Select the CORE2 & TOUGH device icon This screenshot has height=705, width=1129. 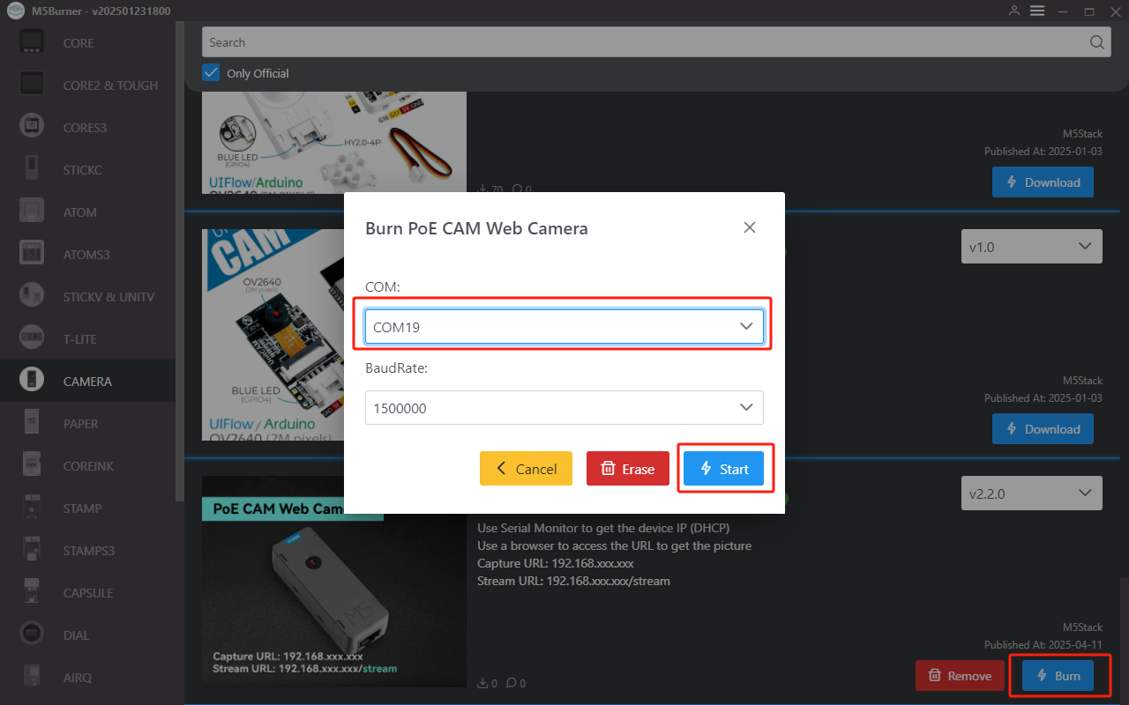[x=32, y=85]
